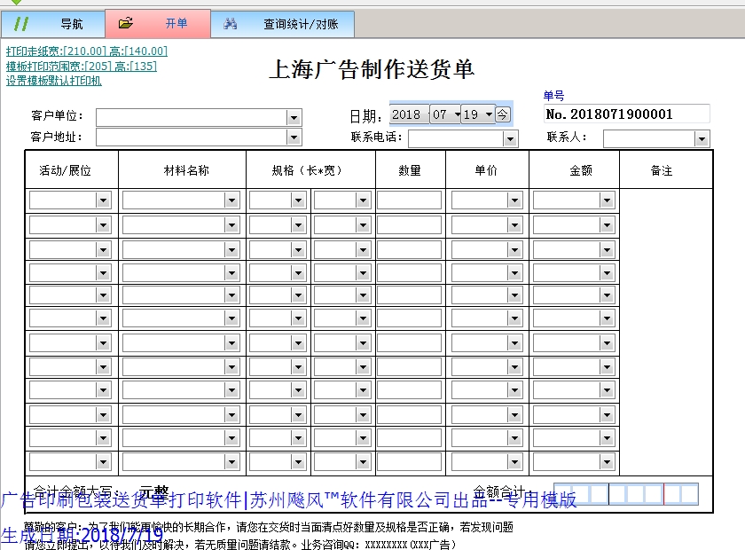
Task: Open the 客户单位 customer dropdown
Action: pos(293,116)
